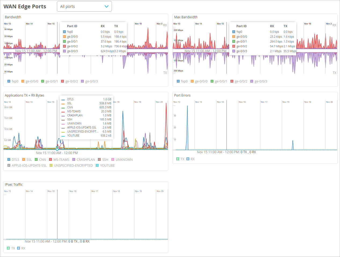Click the large RX spike in Port Errors chart
Image resolution: width=340 pixels, height=257 pixels.
pyautogui.click(x=187, y=126)
